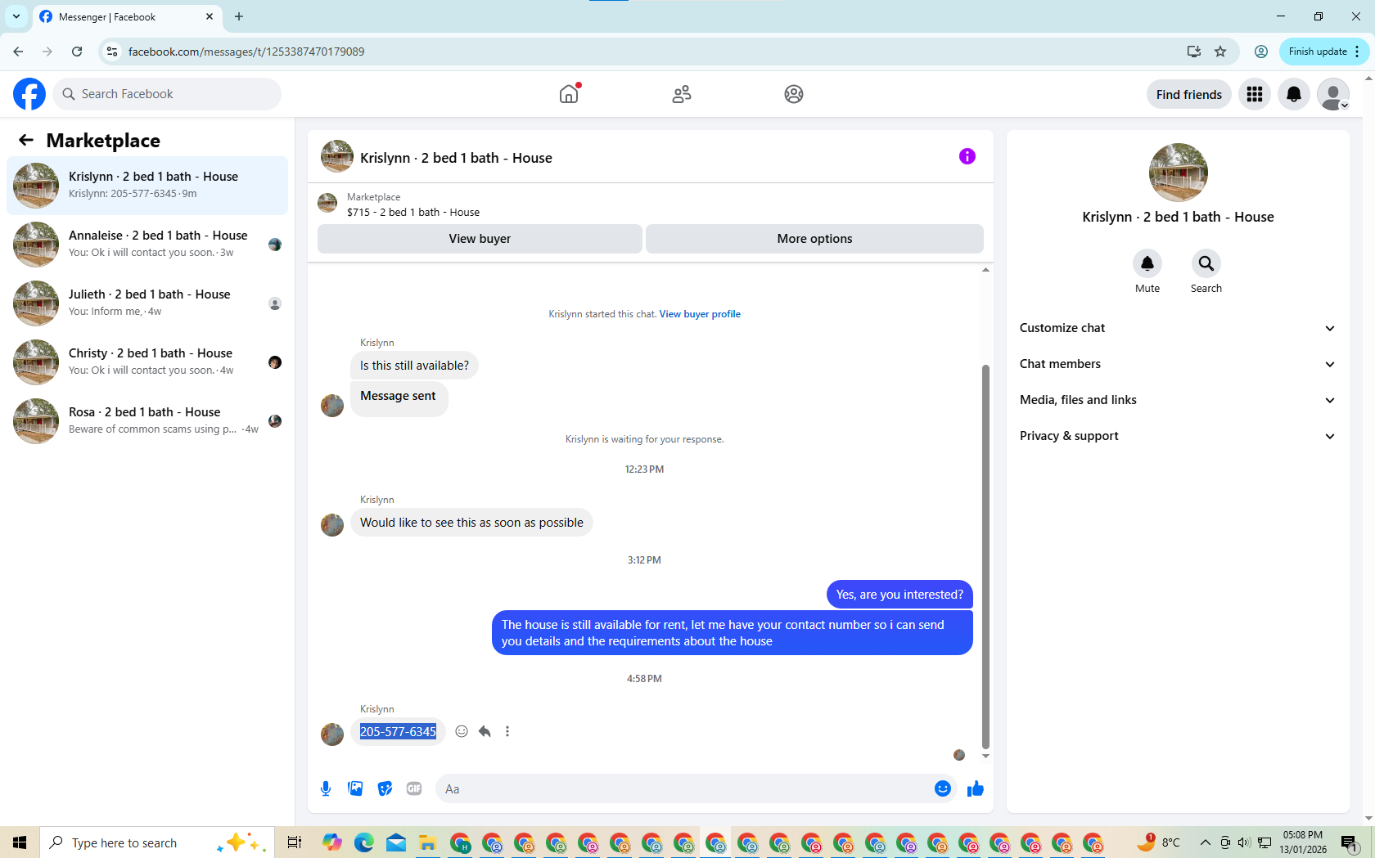Send a thumbs up like
1375x858 pixels.
[x=976, y=788]
